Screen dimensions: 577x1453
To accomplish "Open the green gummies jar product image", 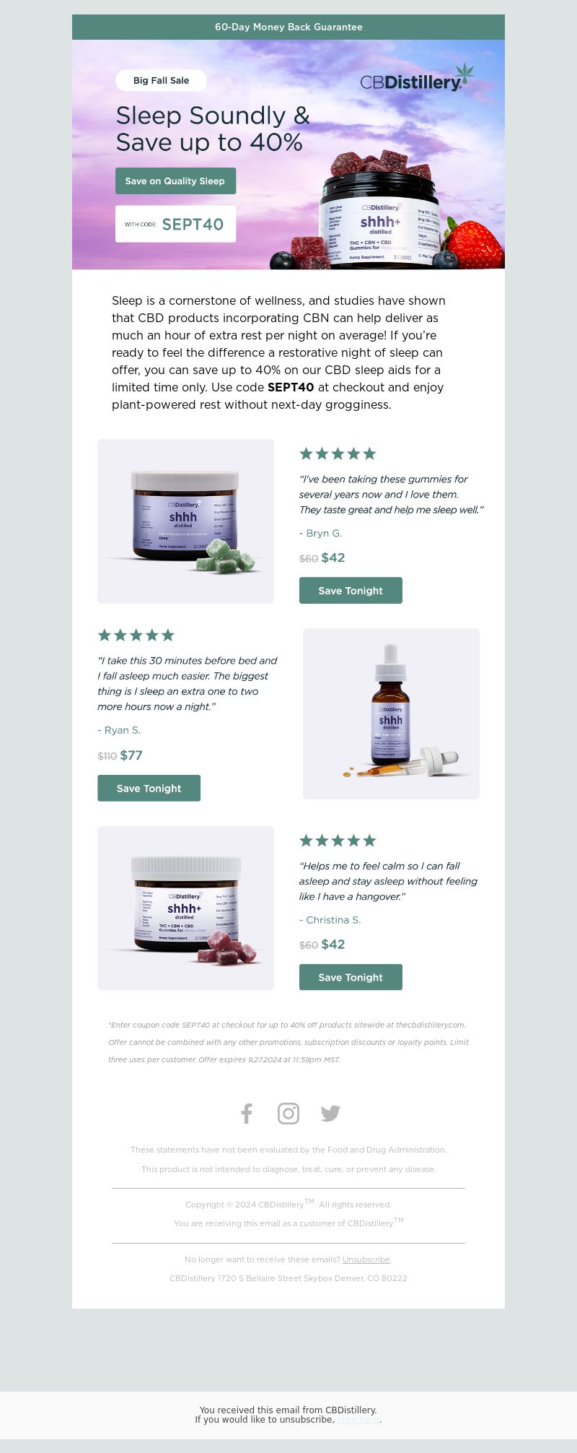I will point(185,521).
